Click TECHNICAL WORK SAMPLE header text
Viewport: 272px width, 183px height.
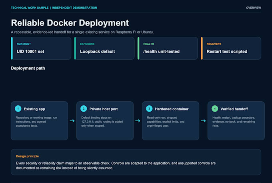tap(30, 8)
